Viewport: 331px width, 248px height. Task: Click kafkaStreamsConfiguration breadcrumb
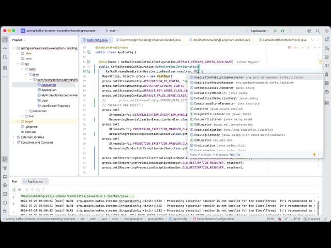pos(213,219)
